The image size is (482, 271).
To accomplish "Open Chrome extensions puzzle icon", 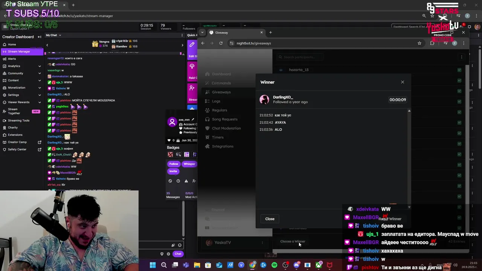I will coord(432,43).
